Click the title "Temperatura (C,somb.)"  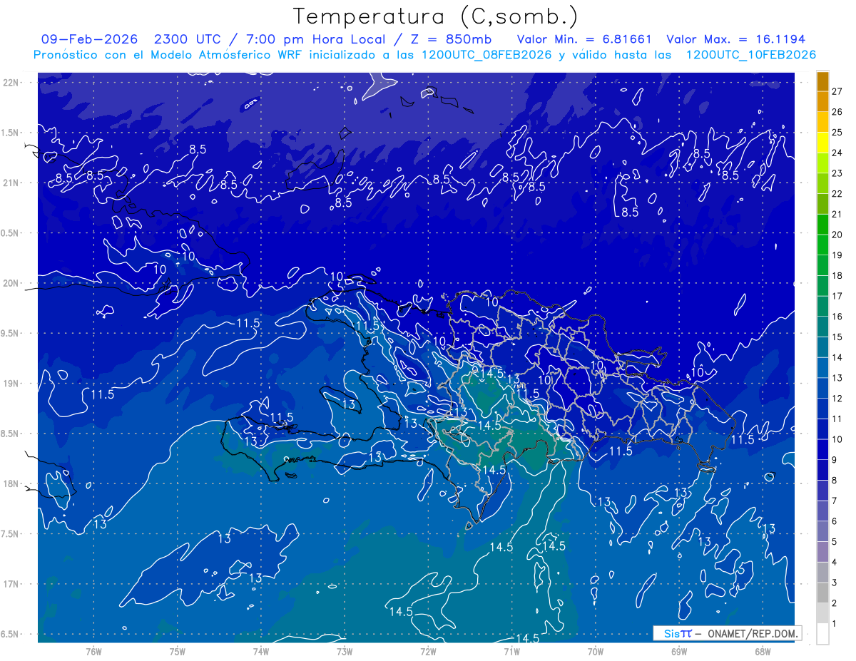click(x=436, y=16)
